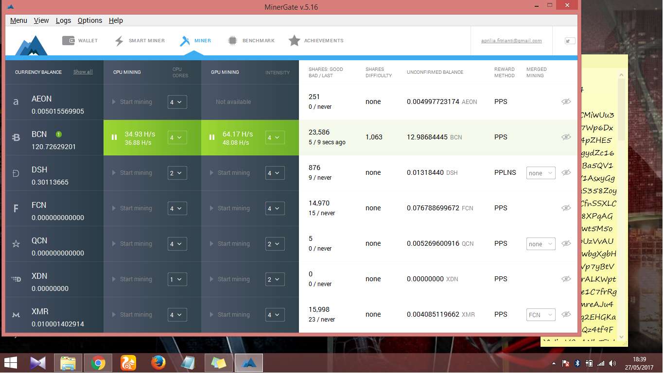
Task: Click the BCN currency icon
Action: 16,137
